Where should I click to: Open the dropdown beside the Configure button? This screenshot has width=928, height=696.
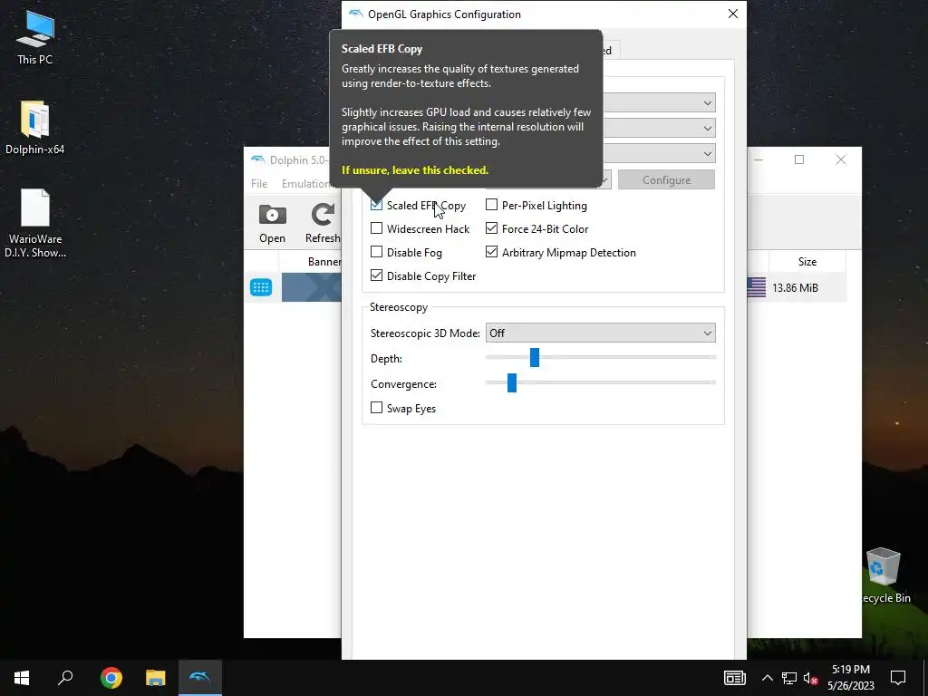(606, 180)
